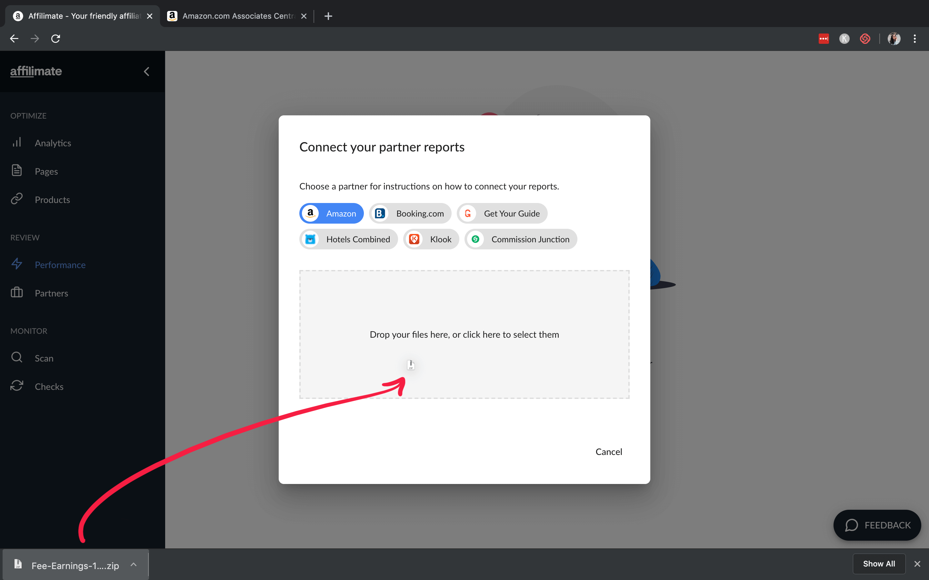Go forward in browser history
Viewport: 929px width, 580px height.
(x=35, y=38)
